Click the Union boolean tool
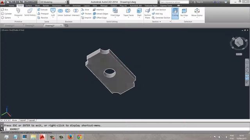The width and height of the screenshot is (250, 140). (60, 12)
